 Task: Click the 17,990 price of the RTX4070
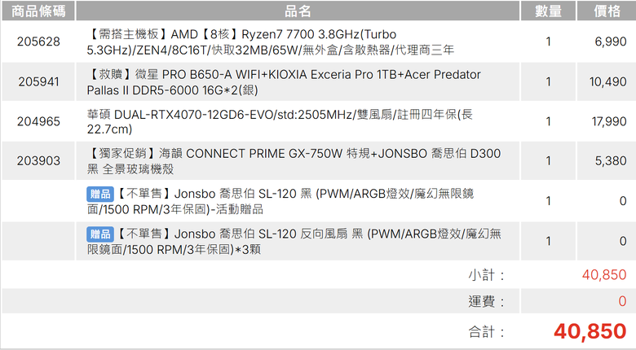[609, 121]
